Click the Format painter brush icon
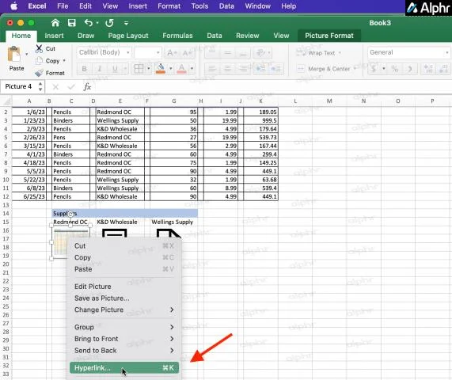452x380 pixels. pyautogui.click(x=39, y=74)
